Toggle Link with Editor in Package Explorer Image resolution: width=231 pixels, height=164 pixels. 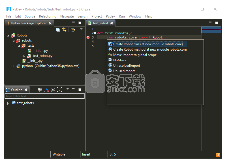coord(64,30)
